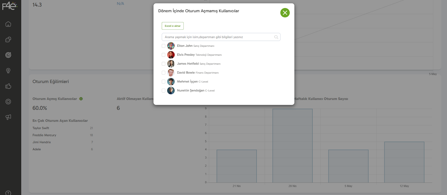447x195 pixels.
Task: Mark the Mehmet İşçen checkbox
Action: [x=163, y=82]
